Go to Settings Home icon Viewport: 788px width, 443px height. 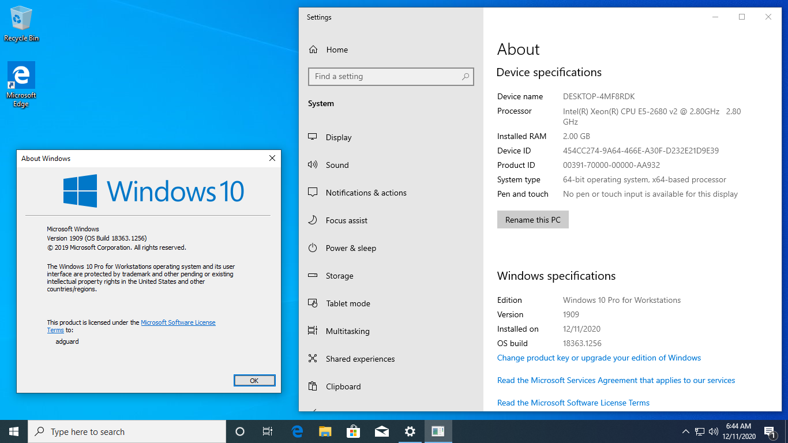[313, 50]
